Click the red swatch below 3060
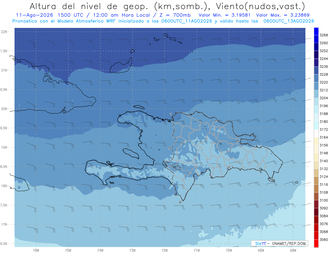This screenshot has height=254, width=329. pyautogui.click(x=316, y=243)
